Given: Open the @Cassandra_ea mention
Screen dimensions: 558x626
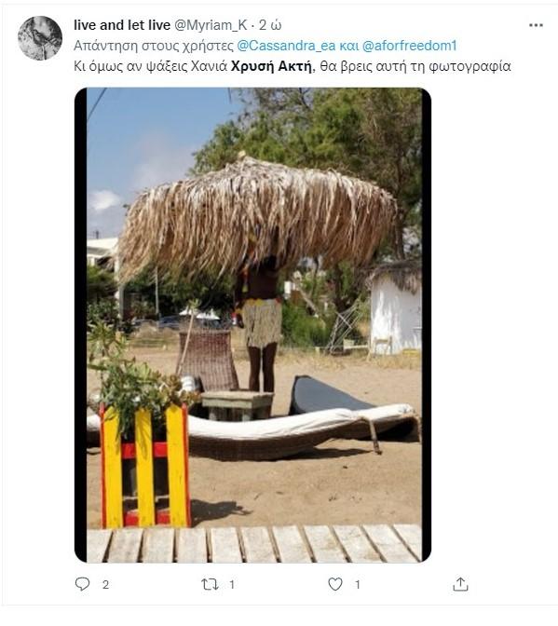Looking at the screenshot, I should click(286, 46).
